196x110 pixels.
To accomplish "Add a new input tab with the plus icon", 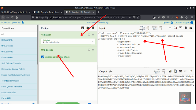I will (x=170, y=28).
